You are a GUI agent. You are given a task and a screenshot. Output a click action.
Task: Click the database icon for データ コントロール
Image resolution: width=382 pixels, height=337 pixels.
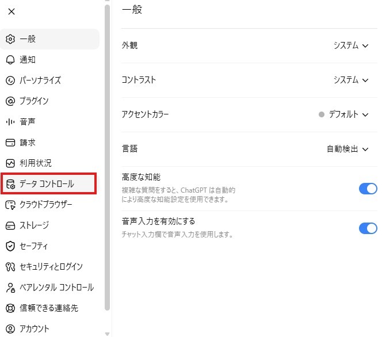[10, 184]
